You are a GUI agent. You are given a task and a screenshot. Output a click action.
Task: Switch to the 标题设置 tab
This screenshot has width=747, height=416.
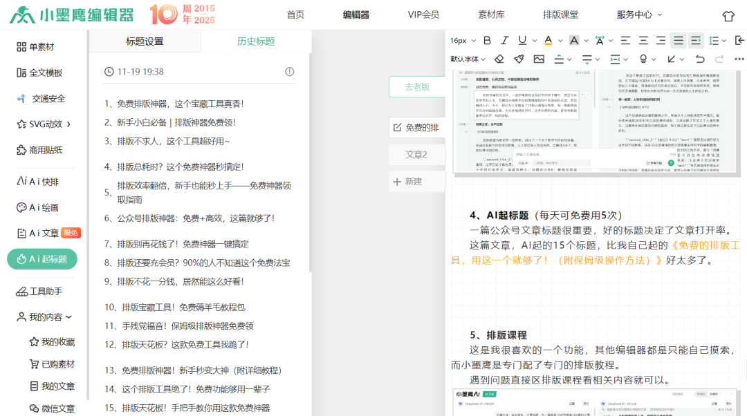pyautogui.click(x=145, y=41)
